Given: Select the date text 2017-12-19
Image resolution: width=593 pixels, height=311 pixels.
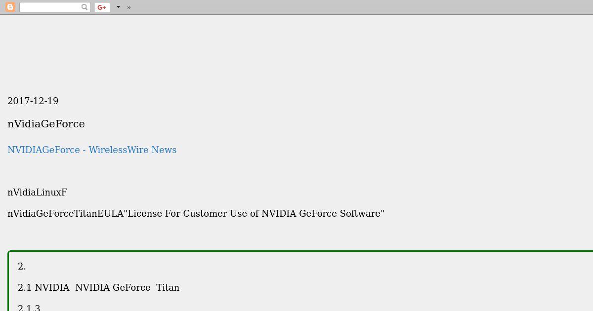Looking at the screenshot, I should click(33, 101).
